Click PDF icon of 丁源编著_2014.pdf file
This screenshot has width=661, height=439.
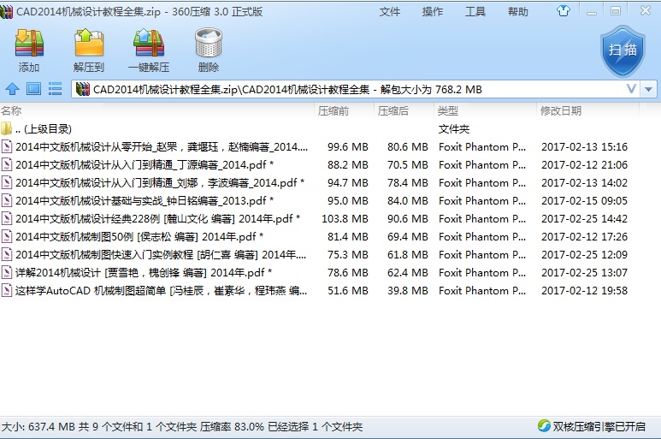tap(6, 164)
